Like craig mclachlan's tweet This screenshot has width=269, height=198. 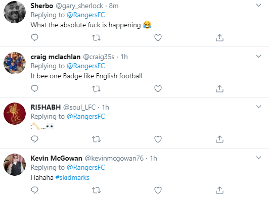click(158, 88)
